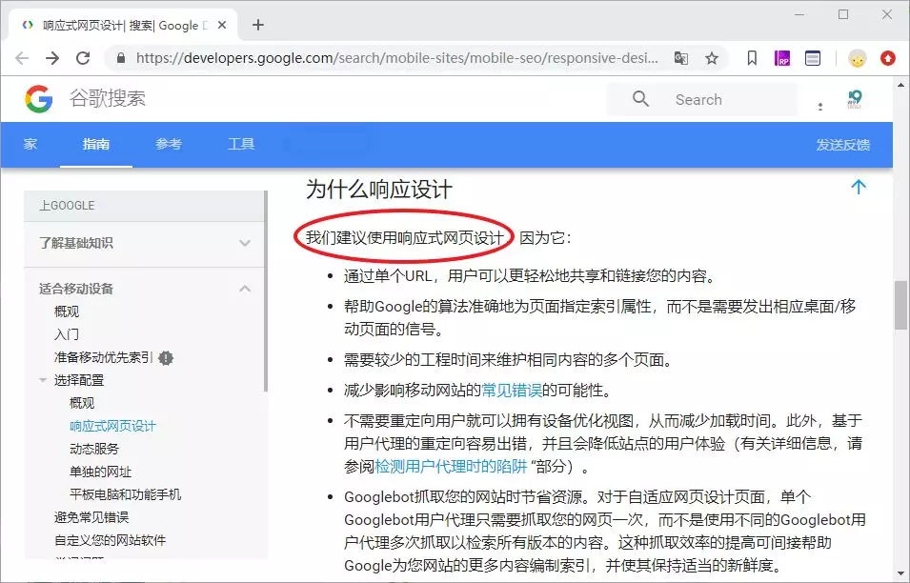Reload the current page
Viewport: 910px width, 583px height.
click(x=83, y=58)
